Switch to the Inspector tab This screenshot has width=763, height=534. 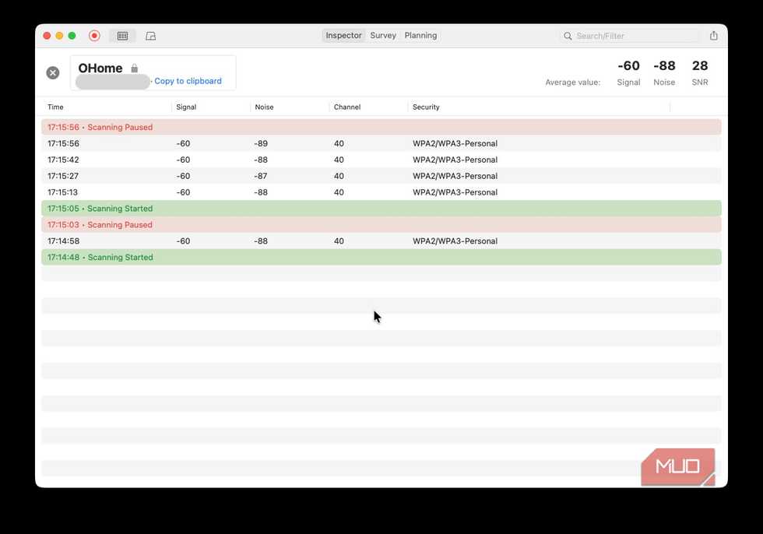tap(343, 36)
